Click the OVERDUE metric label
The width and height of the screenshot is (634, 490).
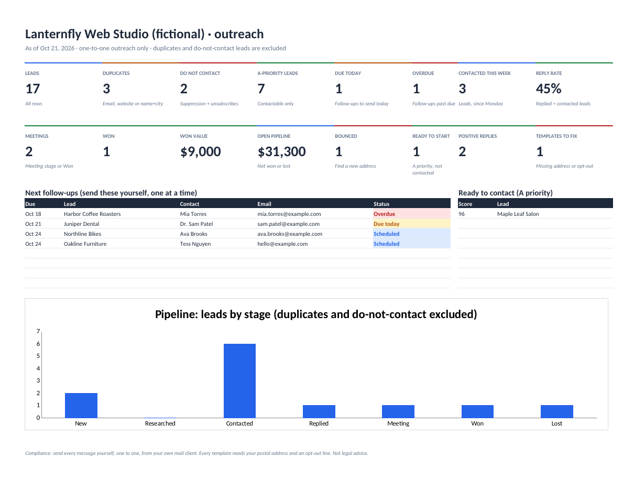tap(423, 73)
